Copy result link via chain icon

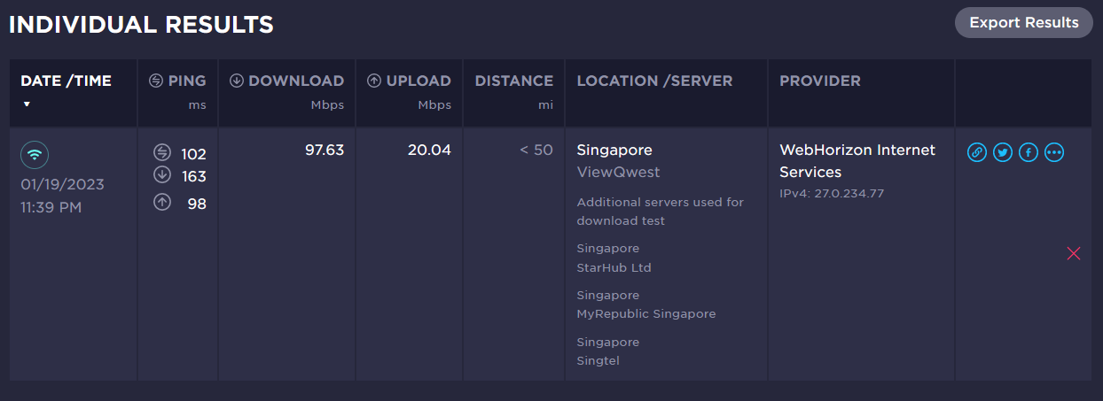click(976, 152)
